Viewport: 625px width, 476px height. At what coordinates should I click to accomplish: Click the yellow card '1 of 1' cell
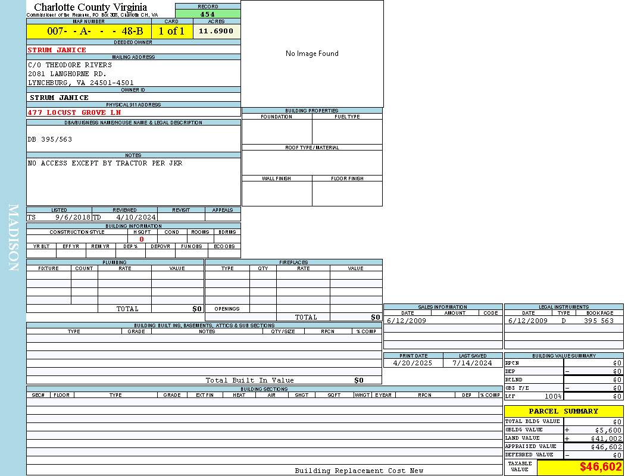[x=172, y=31]
